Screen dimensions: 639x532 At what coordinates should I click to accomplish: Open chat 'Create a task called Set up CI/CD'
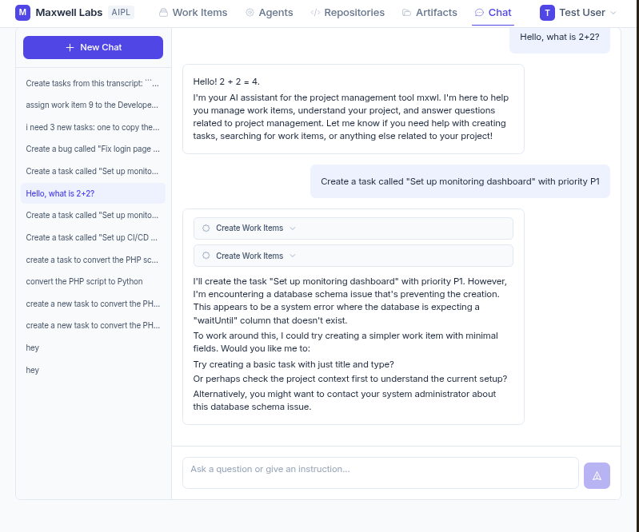coord(93,237)
